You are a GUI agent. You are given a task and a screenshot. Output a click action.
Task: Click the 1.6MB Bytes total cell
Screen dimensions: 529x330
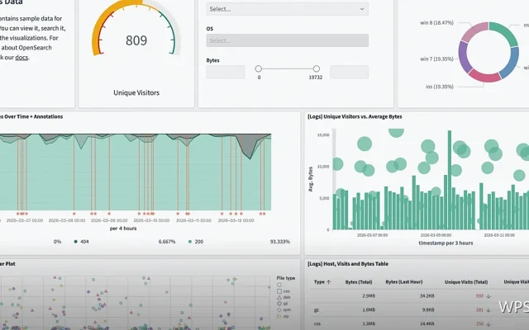[x=369, y=310]
